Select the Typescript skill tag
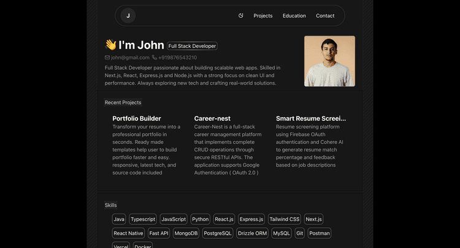The image size is (460, 248). pyautogui.click(x=143, y=219)
